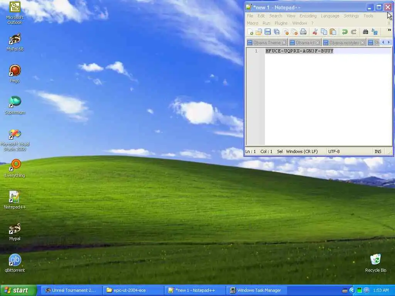Screen dimensions: 395x296
Task: Click Windows (CR LF) in status bar
Action: click(302, 151)
